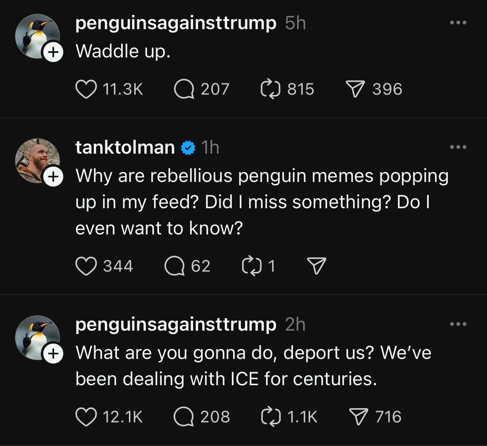Open replies on the "Waddle up." post
The width and height of the screenshot is (487, 446).
coord(184,89)
